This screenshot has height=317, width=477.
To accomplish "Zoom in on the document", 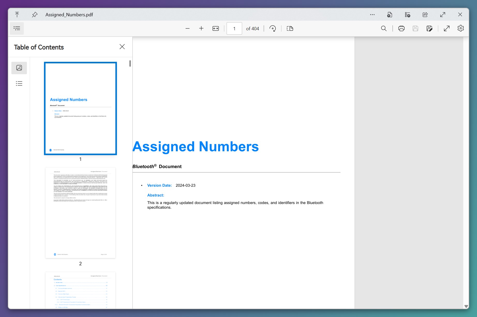I will tap(201, 28).
